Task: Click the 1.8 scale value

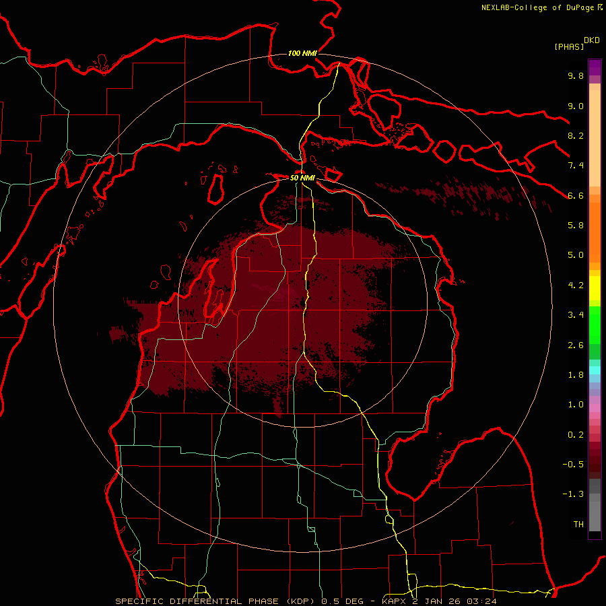Action: 576,375
